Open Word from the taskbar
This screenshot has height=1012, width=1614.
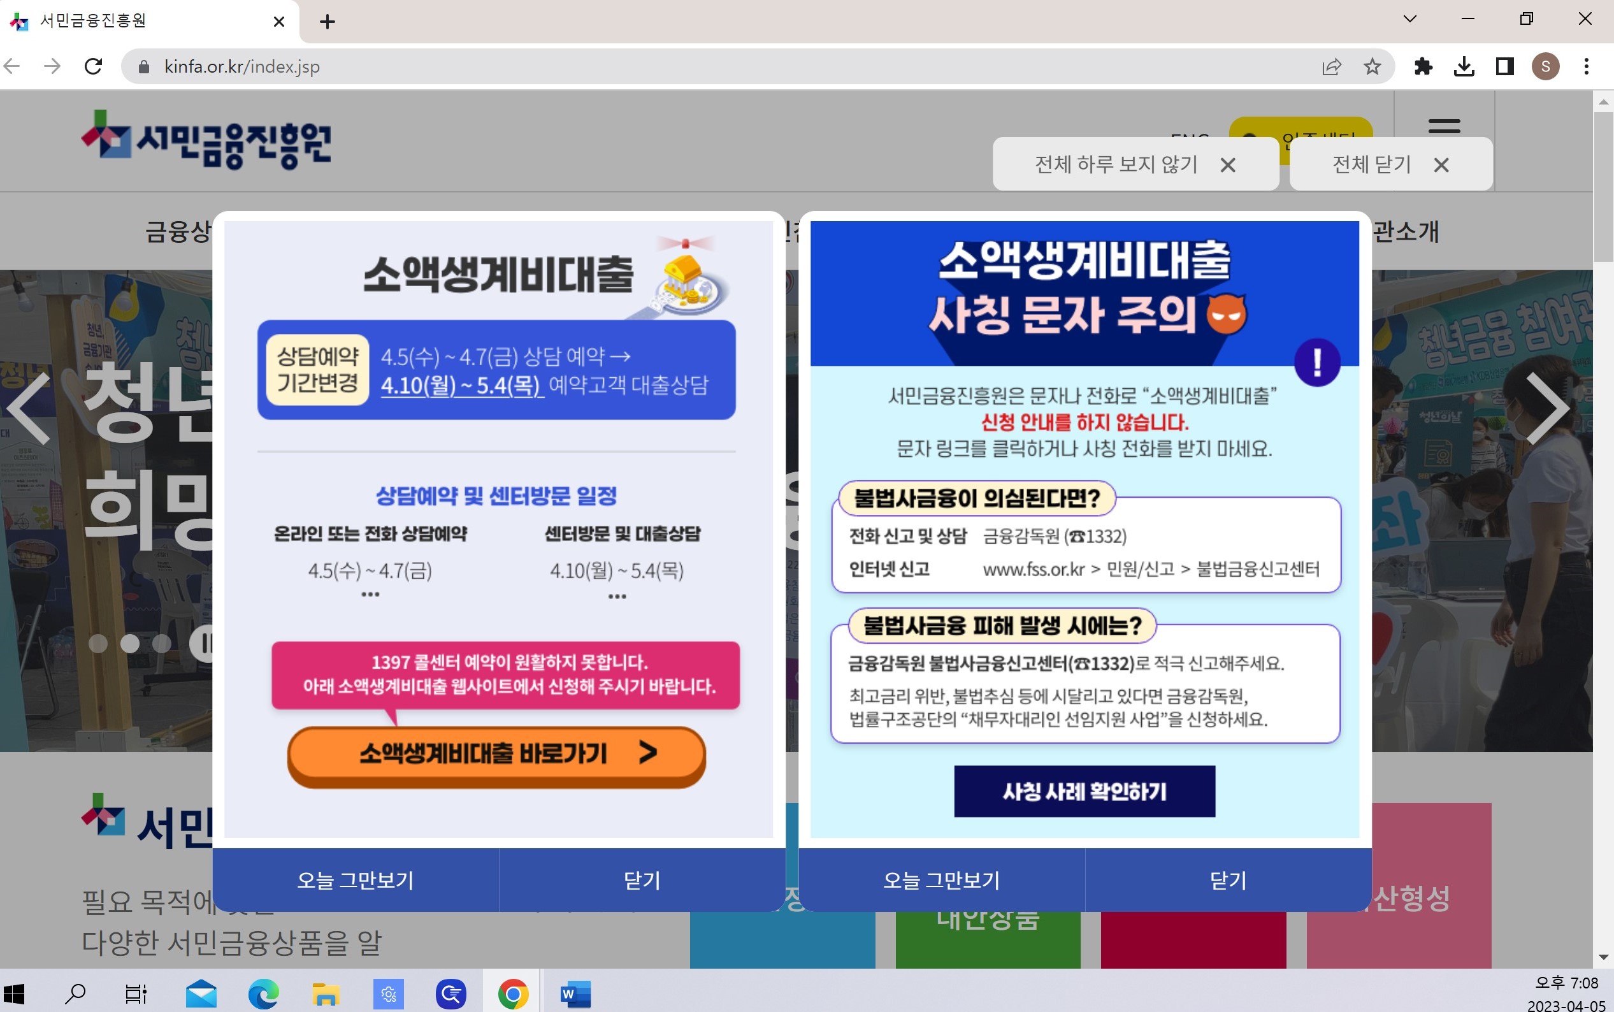pyautogui.click(x=575, y=994)
